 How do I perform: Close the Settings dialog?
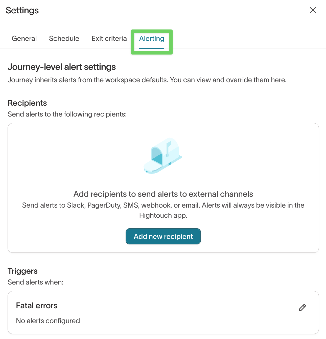pos(313,10)
